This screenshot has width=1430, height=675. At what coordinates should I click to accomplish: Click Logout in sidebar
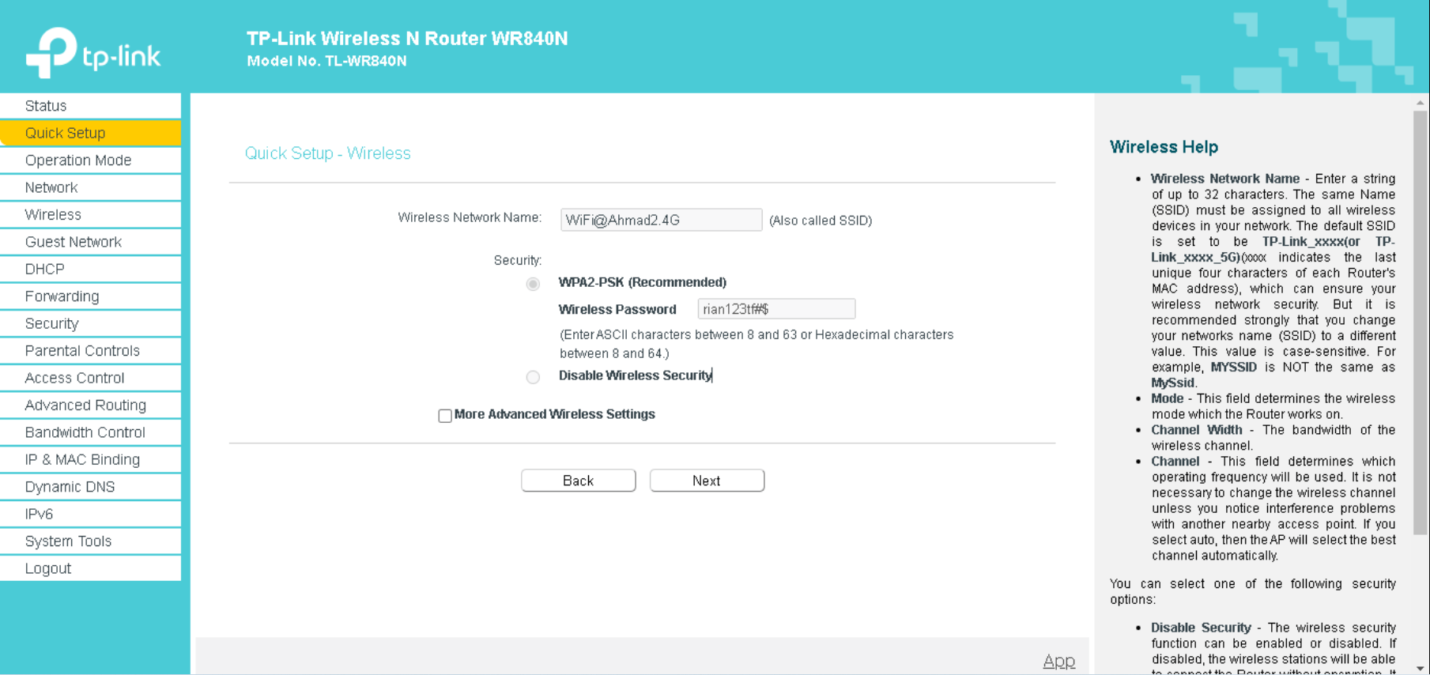click(x=90, y=568)
